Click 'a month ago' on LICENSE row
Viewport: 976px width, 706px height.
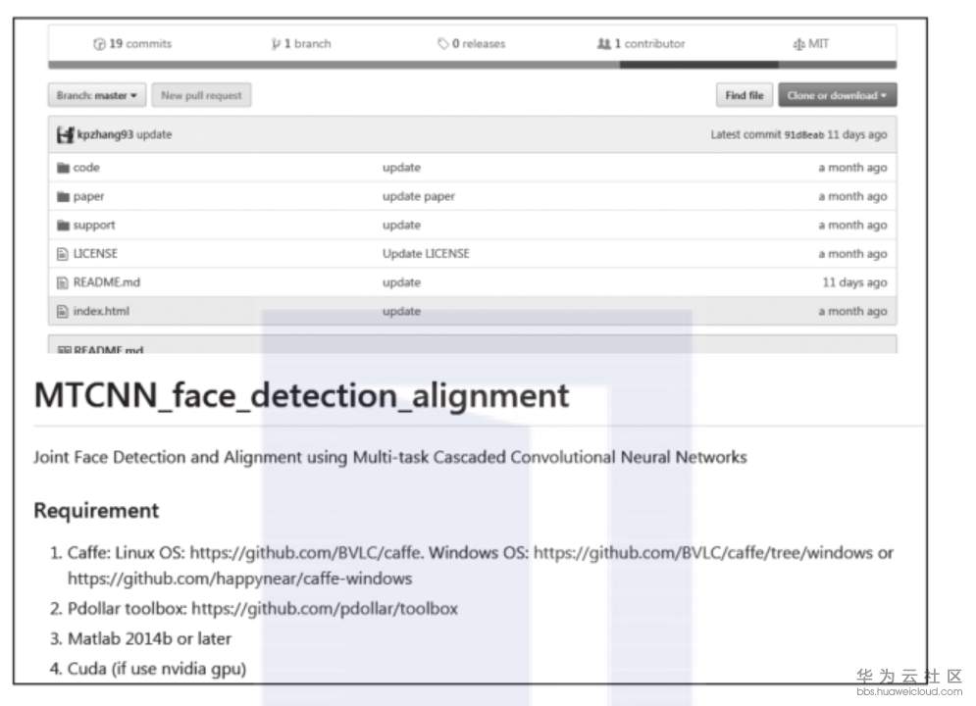click(x=852, y=254)
